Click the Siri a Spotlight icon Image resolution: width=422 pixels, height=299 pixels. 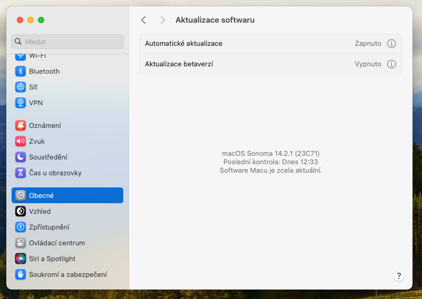(x=21, y=258)
